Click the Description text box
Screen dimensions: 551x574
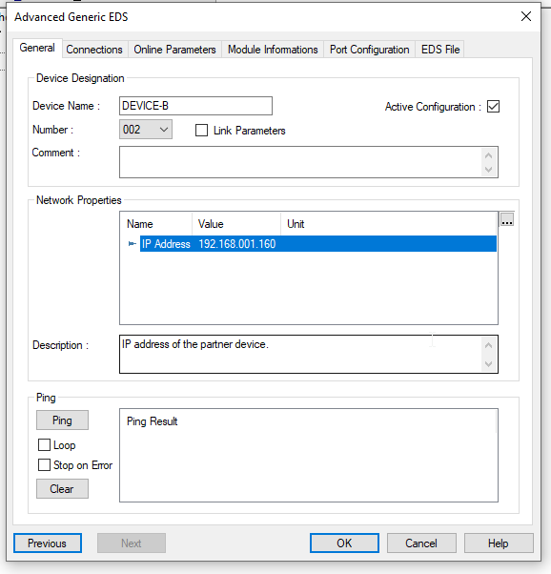click(x=309, y=355)
